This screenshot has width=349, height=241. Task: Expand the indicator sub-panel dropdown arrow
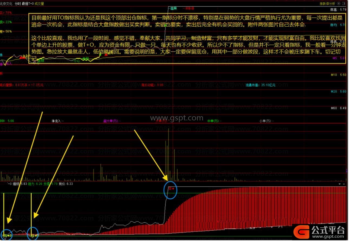click(x=340, y=184)
